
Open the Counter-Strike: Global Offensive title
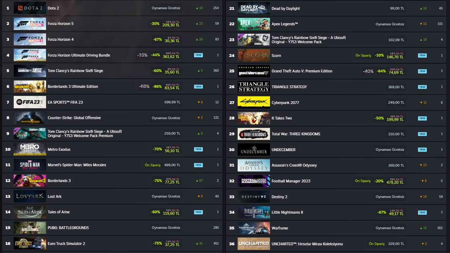click(x=74, y=118)
